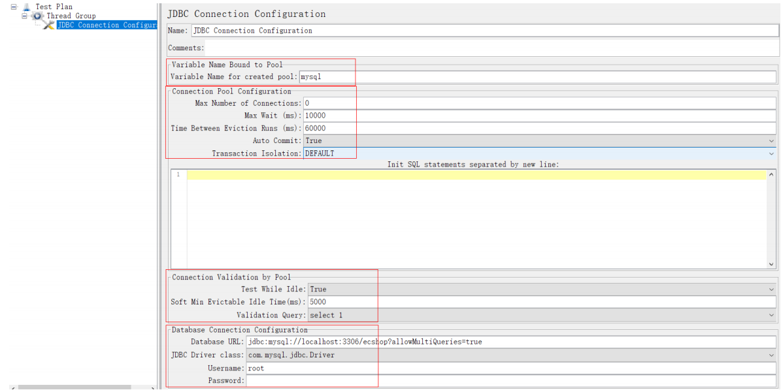Click the "Database Connection Configuration" section title
This screenshot has height=392, width=783.
pos(240,330)
